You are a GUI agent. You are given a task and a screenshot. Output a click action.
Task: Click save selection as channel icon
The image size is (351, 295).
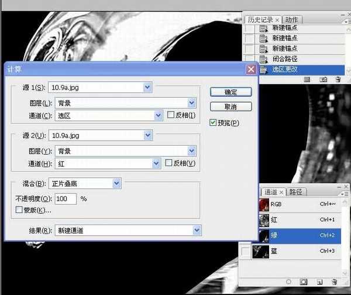[304, 282]
